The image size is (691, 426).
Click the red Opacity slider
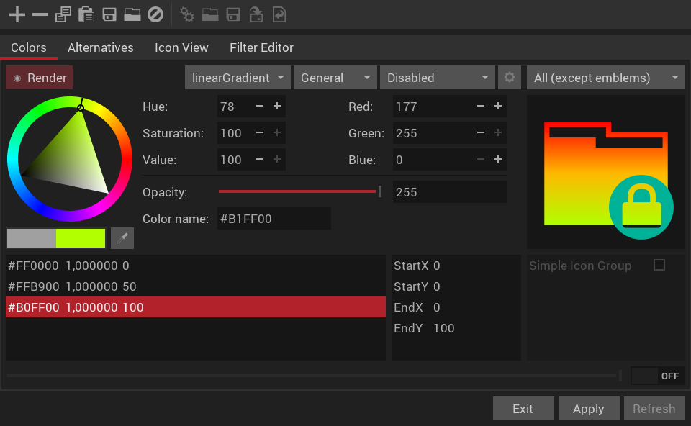point(299,191)
